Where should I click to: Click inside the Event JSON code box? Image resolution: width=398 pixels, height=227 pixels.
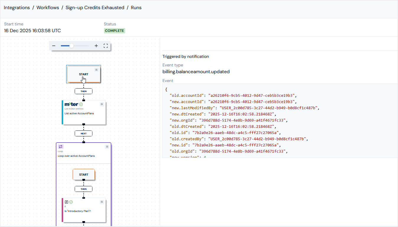[280, 120]
